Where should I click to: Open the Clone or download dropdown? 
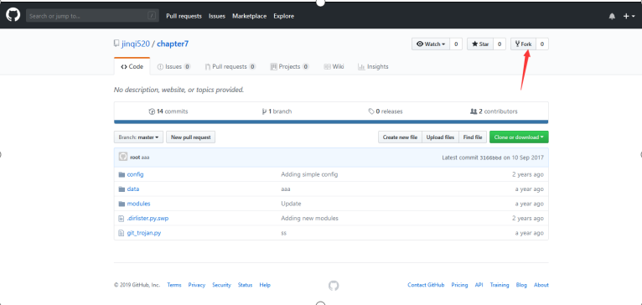click(x=519, y=137)
